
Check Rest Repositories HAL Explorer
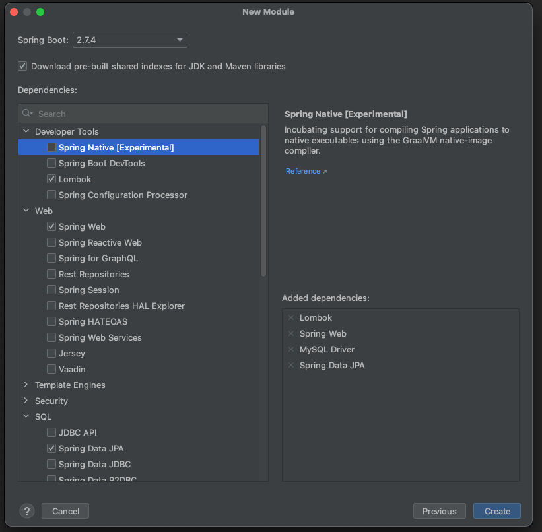[x=51, y=306]
